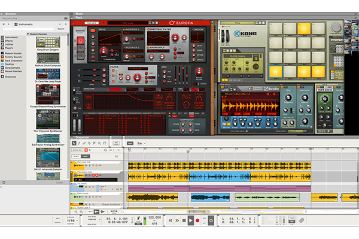This screenshot has height=239, width=359.
Task: Click the camera icon in the browser header
Action: pos(66,18)
